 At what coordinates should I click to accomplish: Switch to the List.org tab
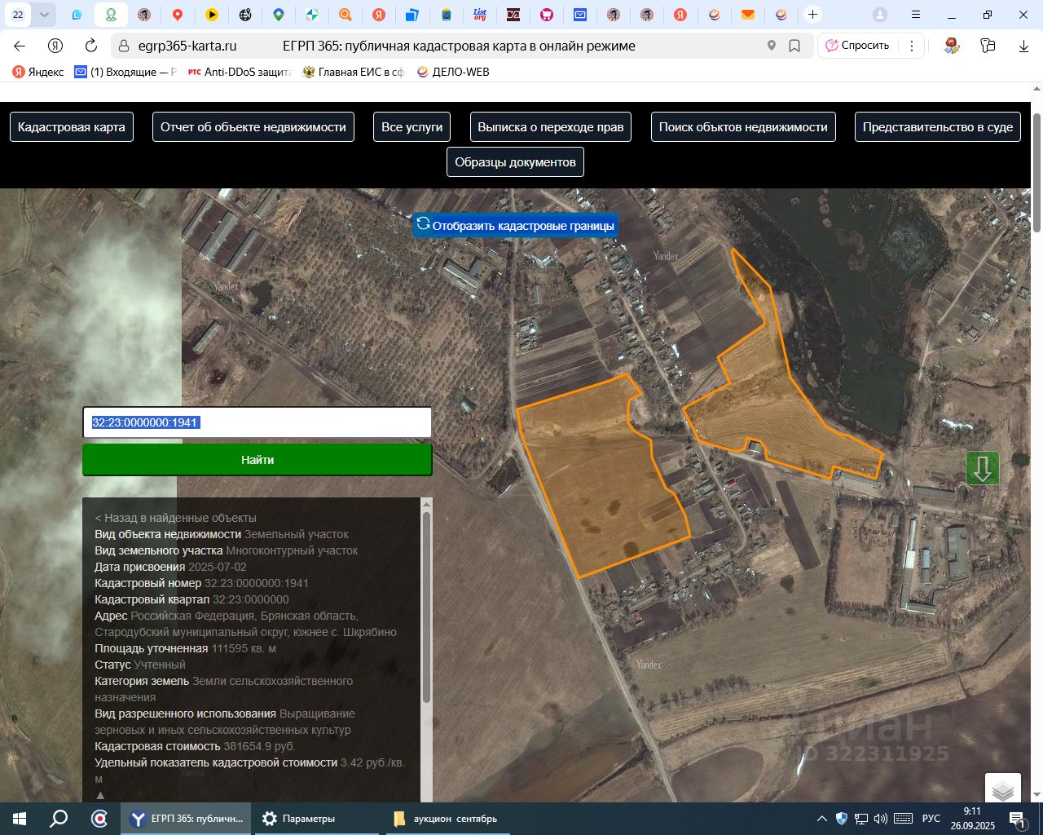pyautogui.click(x=480, y=15)
